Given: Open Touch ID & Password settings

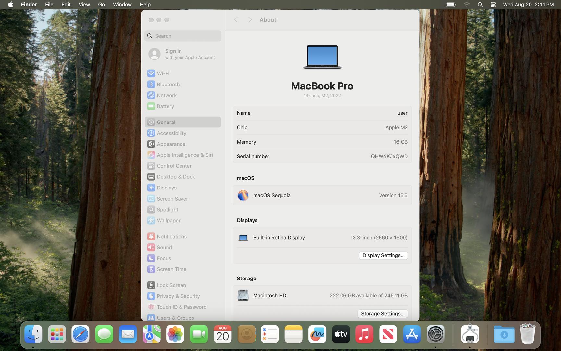Looking at the screenshot, I should coord(183,307).
